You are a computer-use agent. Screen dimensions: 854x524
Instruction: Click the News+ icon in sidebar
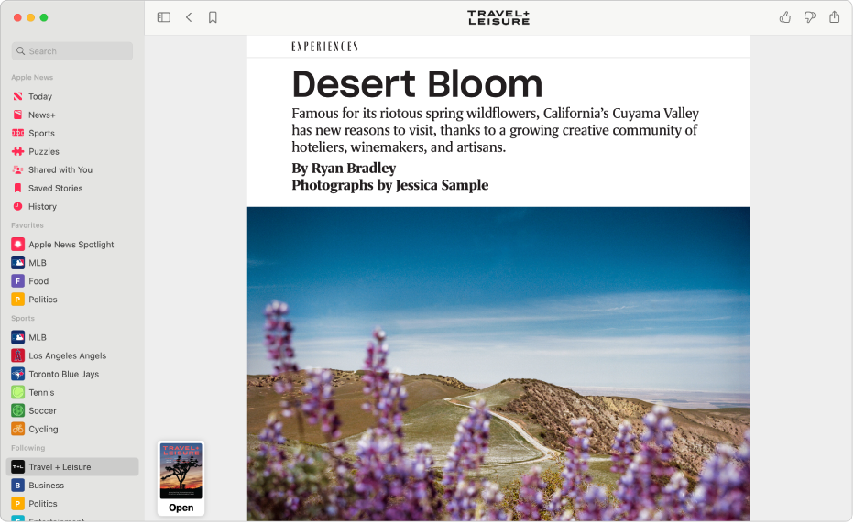click(18, 115)
